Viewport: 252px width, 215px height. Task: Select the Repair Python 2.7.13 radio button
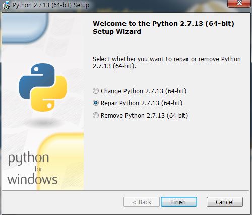(x=96, y=103)
